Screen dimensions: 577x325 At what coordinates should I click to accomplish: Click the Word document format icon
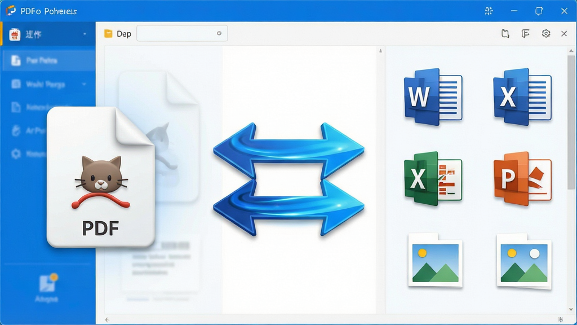point(433,97)
